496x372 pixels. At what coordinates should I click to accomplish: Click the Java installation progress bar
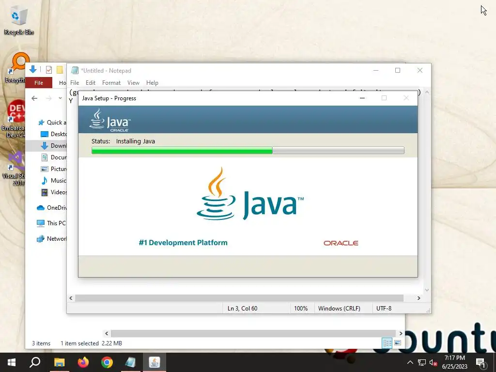tap(248, 150)
